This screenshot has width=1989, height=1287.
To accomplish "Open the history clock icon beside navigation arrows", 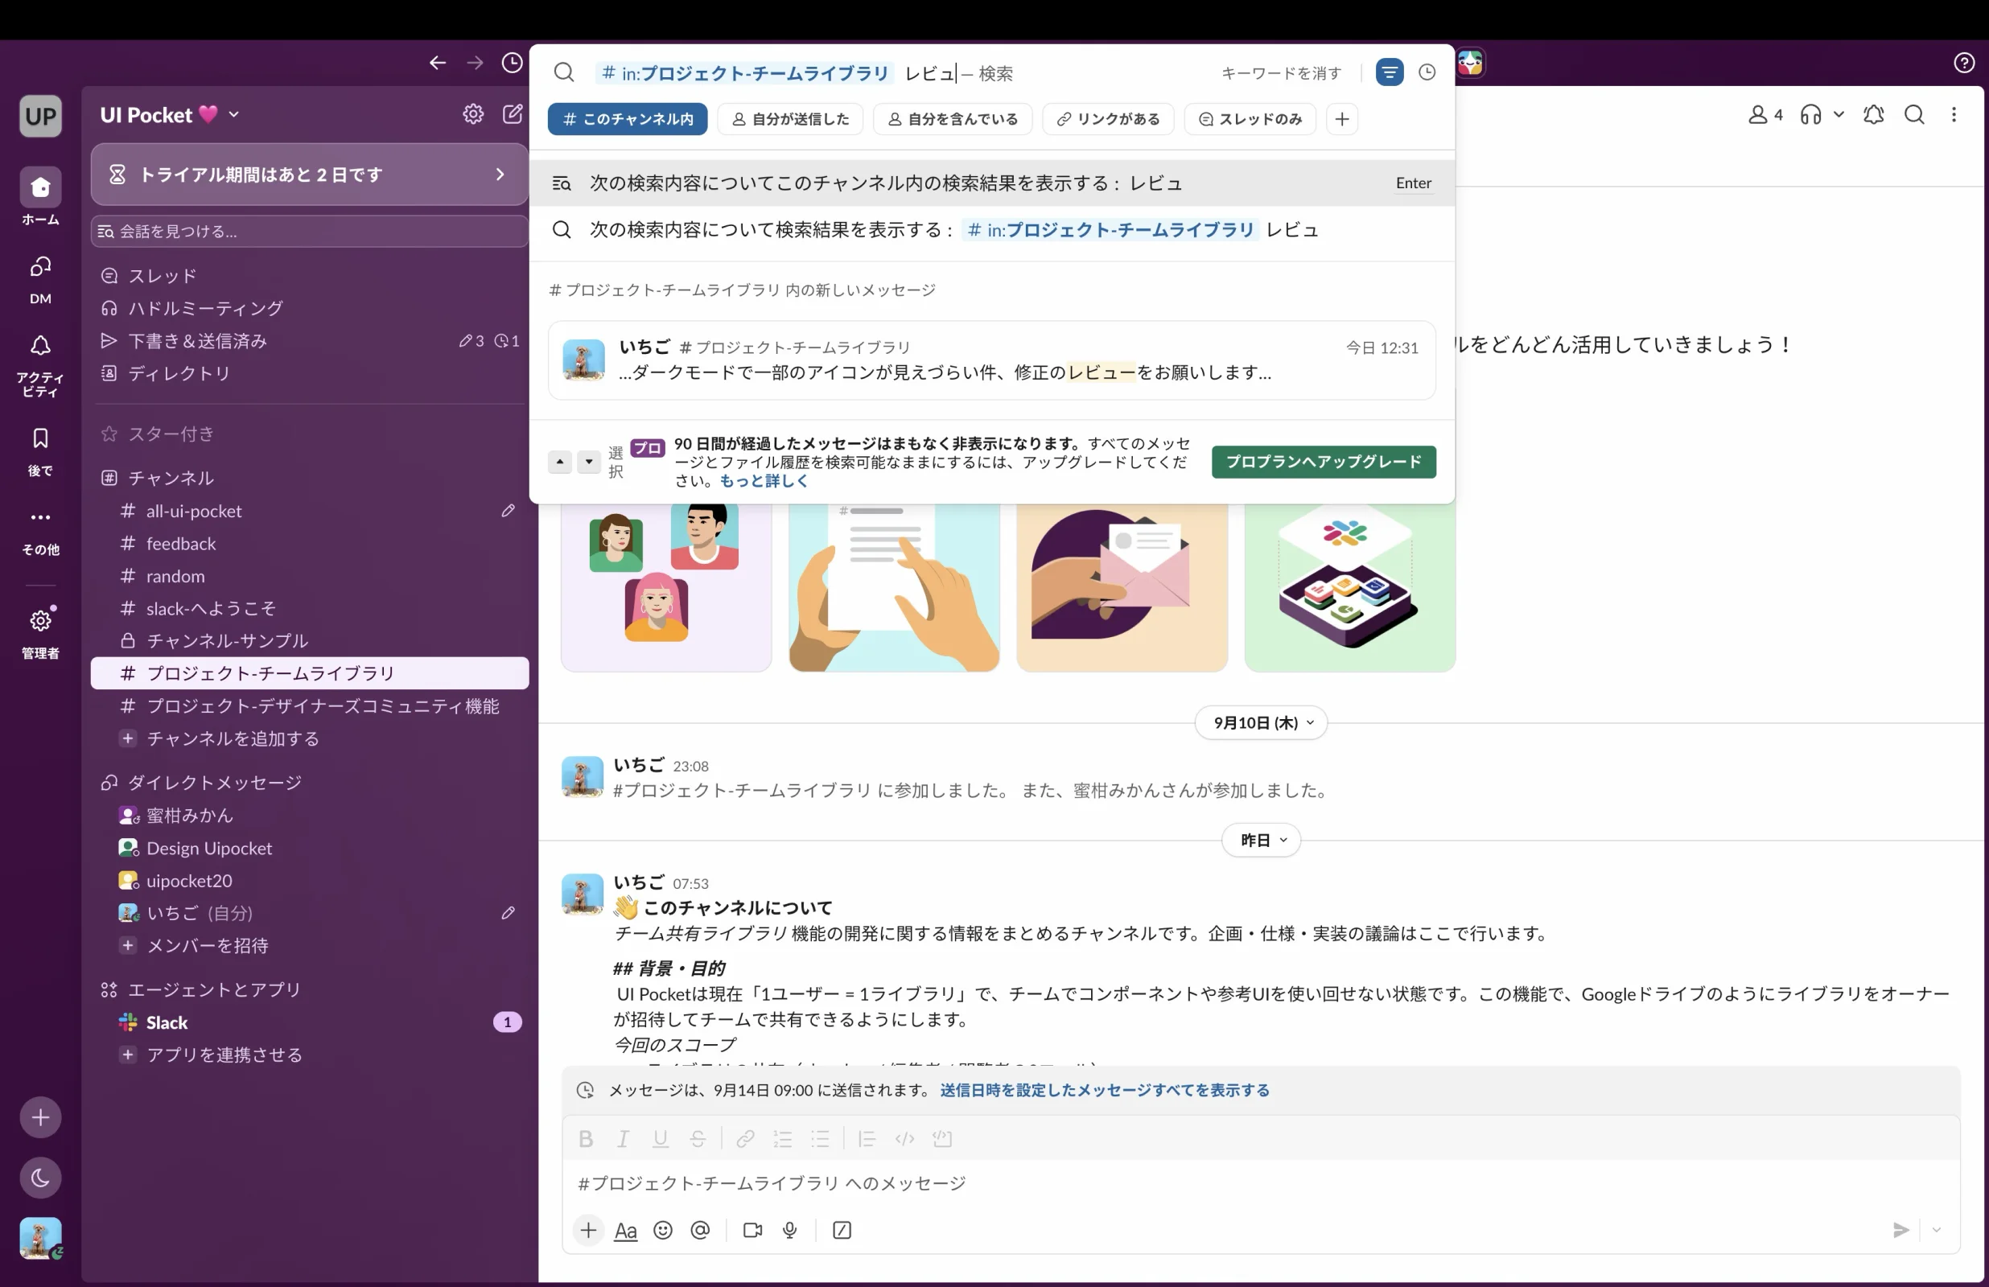I will [512, 63].
